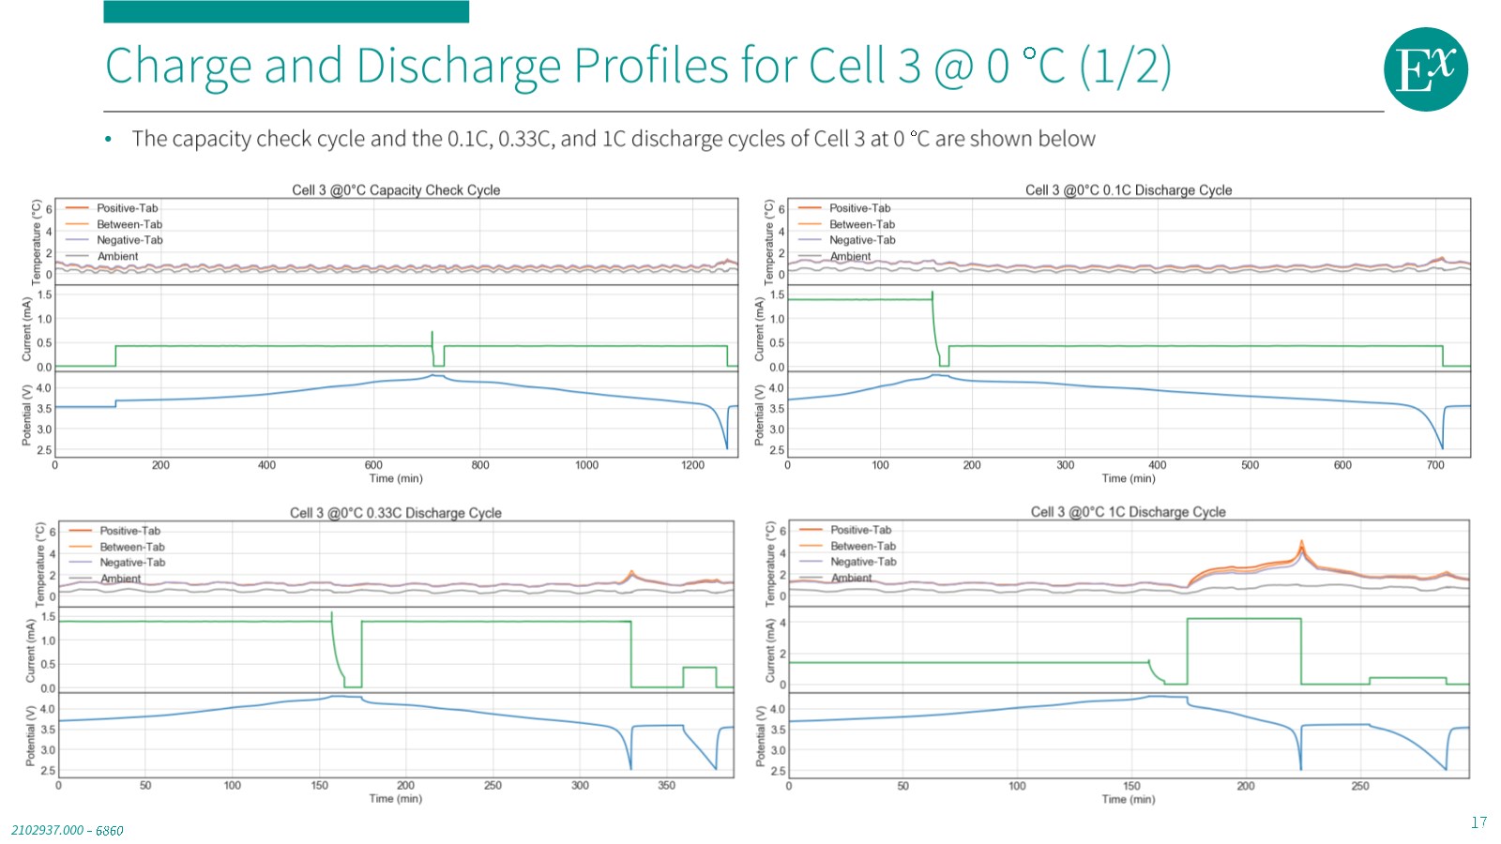Click Between-Tab legend entry in 0.1C Discharge chart
Screen dimensions: 1501x844
click(861, 224)
